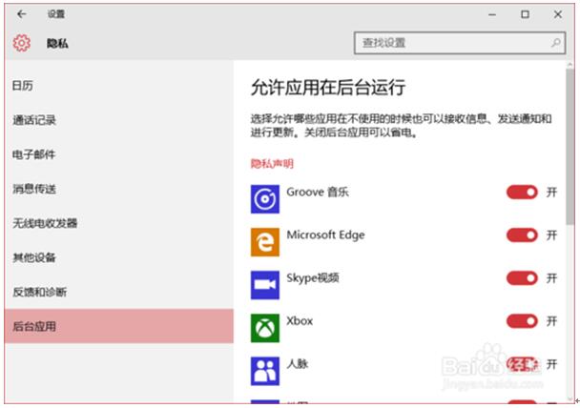Open the 隐私声明 link
580x408 pixels.
click(272, 164)
